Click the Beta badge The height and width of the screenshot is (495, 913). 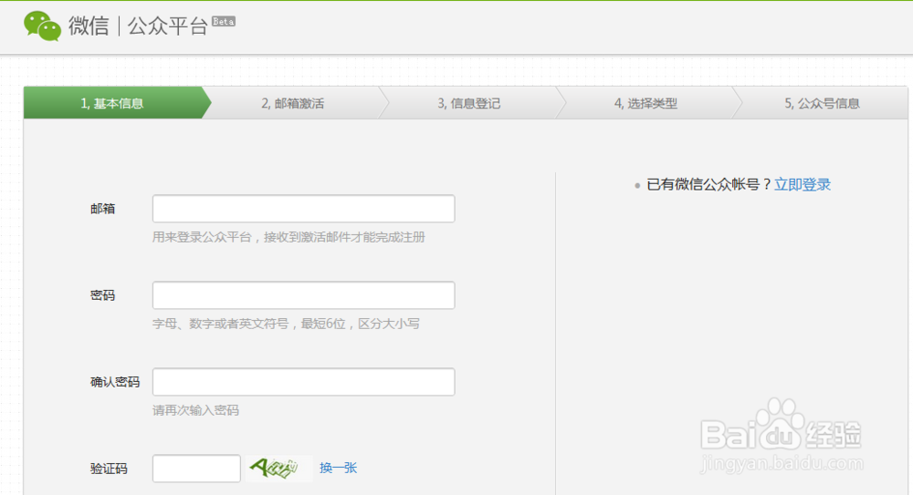point(224,22)
